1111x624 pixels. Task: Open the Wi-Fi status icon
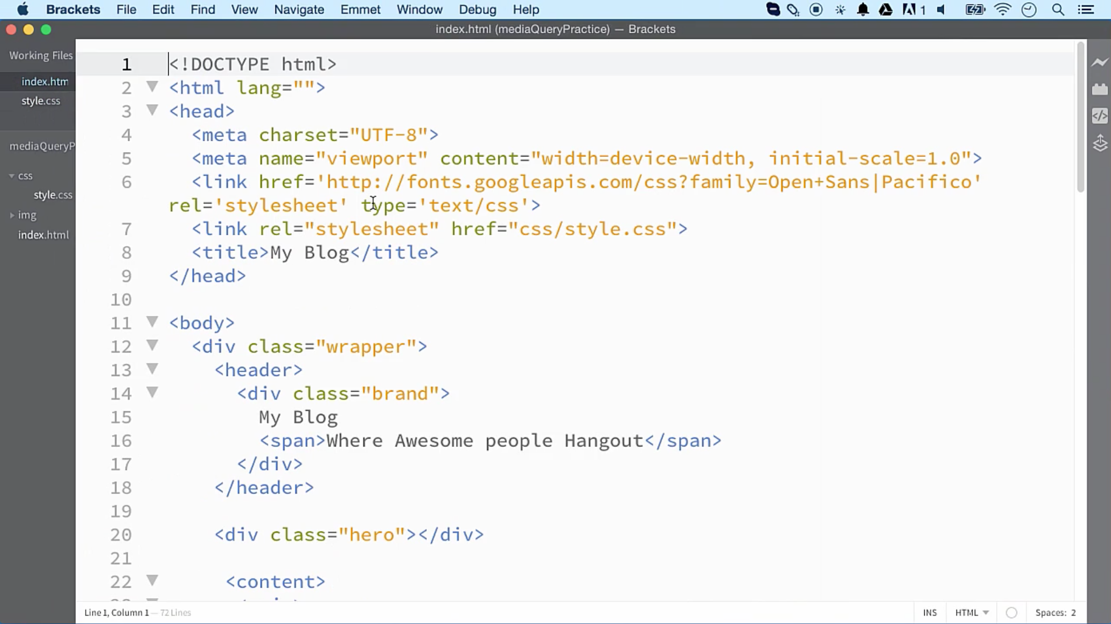pyautogui.click(x=1002, y=9)
